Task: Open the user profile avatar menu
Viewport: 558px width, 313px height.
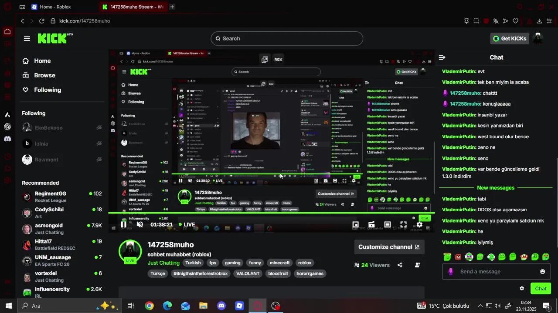Action: (538, 38)
